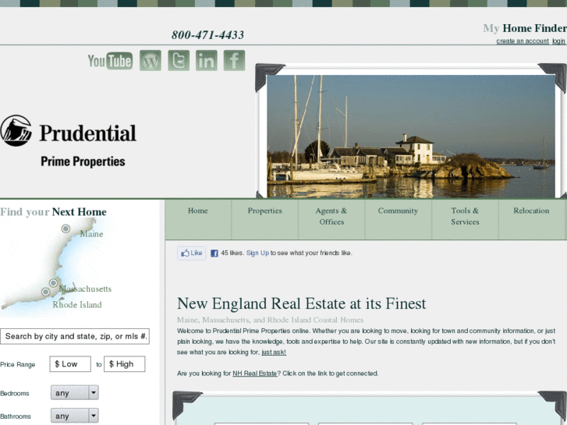This screenshot has width=567, height=425.
Task: Click the login link
Action: 558,41
